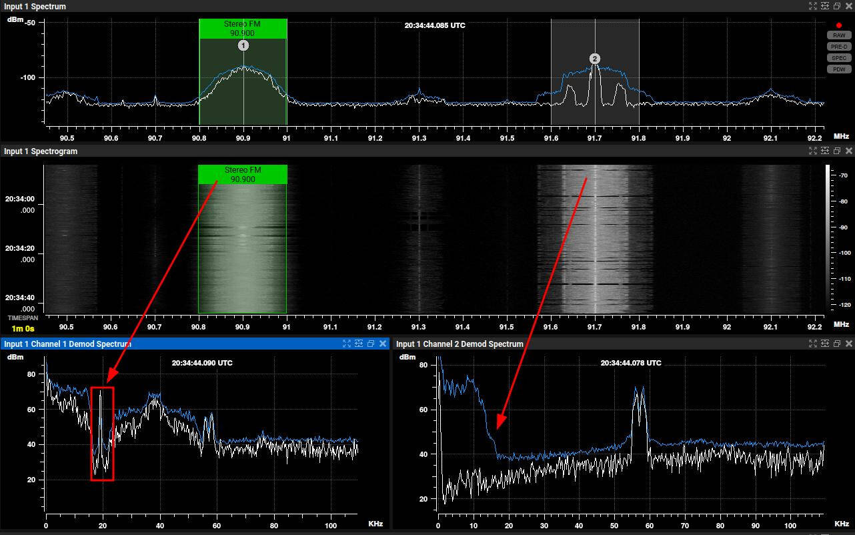Pop out the Input 1 Spectrum panel

(x=837, y=6)
